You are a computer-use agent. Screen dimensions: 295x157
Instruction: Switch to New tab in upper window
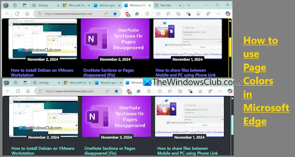(x=166, y=5)
